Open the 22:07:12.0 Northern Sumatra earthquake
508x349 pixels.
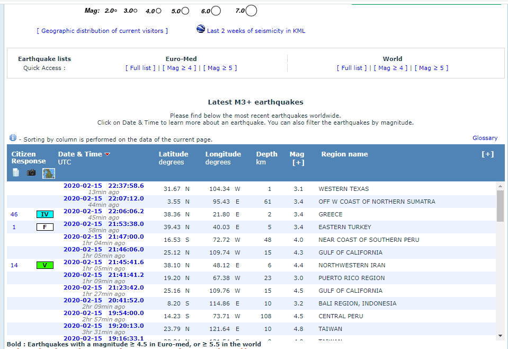tap(104, 198)
